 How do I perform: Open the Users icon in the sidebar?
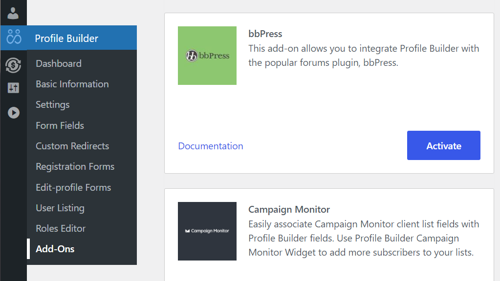click(13, 13)
